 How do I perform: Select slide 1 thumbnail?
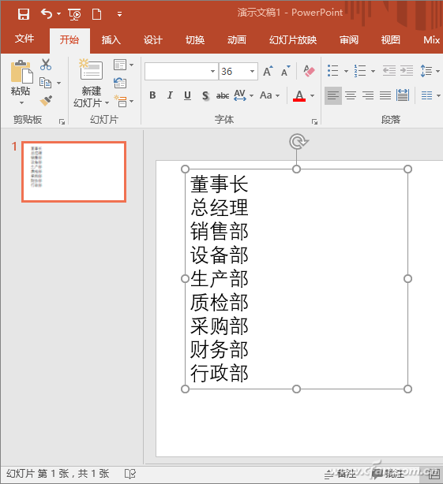tap(74, 172)
